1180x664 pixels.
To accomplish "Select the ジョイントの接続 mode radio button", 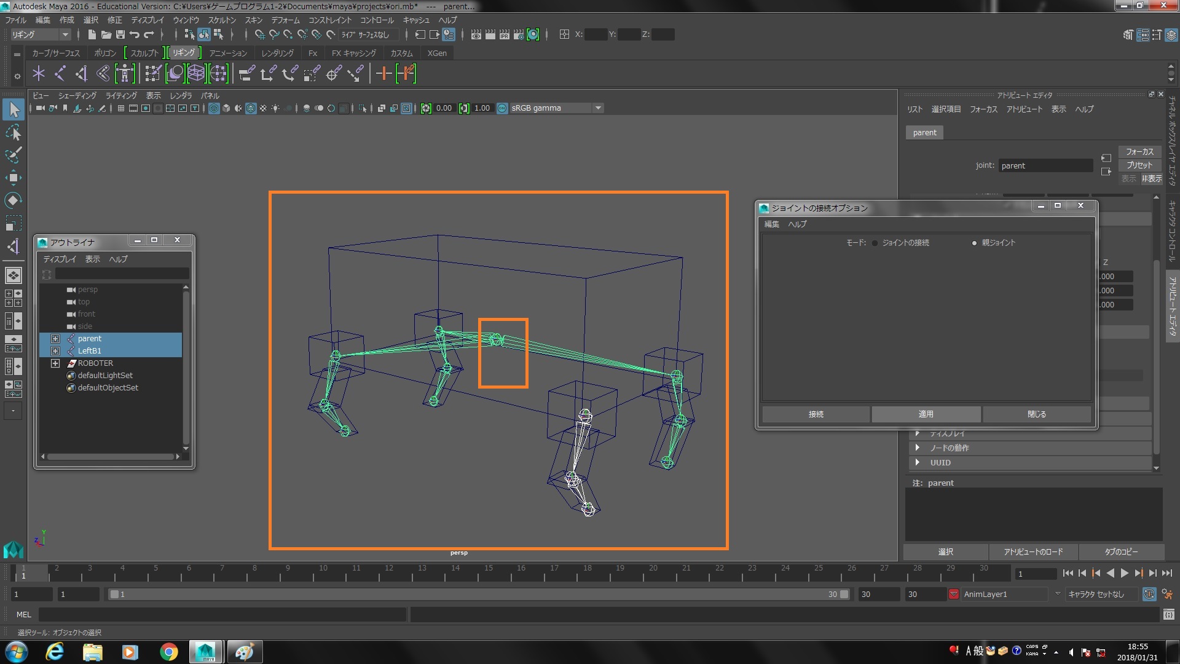I will (x=875, y=243).
